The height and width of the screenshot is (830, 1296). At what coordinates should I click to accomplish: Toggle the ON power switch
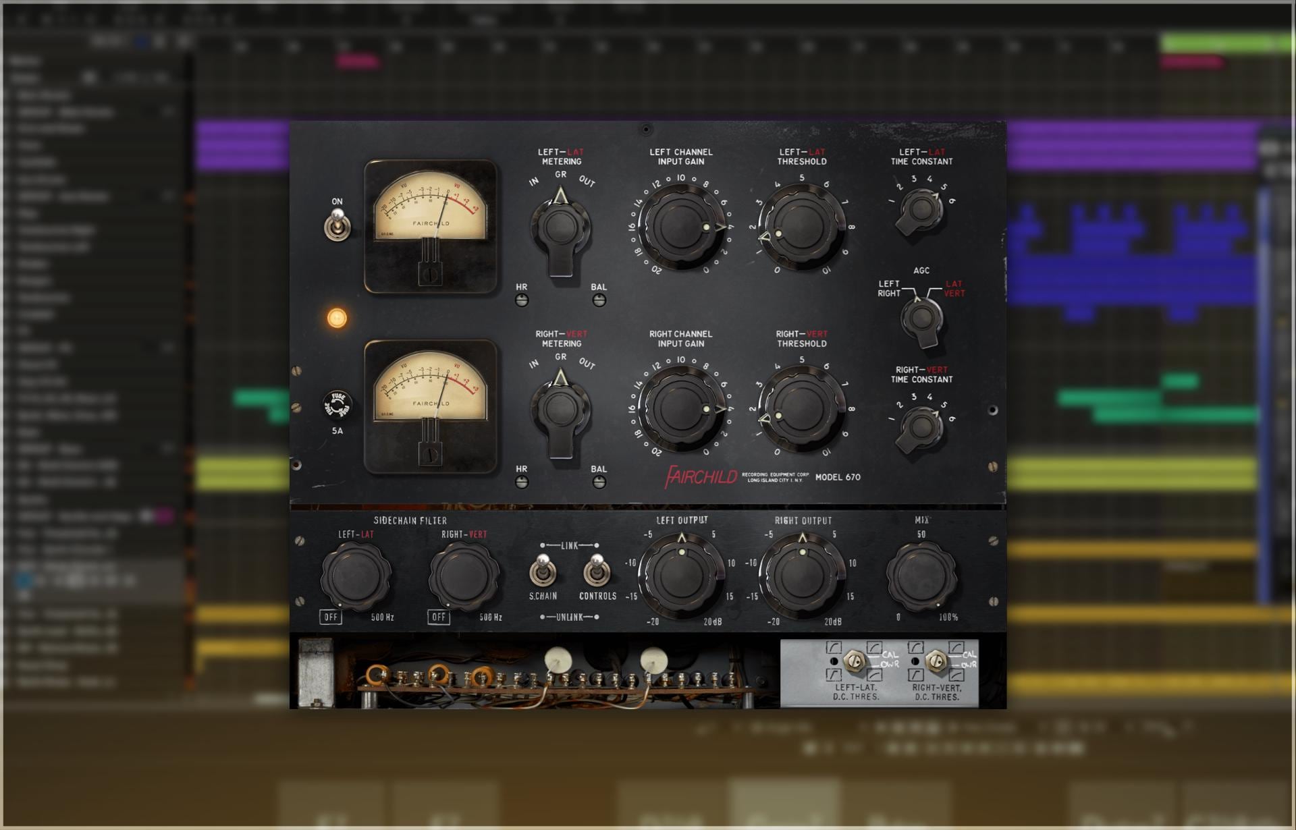pos(337,225)
